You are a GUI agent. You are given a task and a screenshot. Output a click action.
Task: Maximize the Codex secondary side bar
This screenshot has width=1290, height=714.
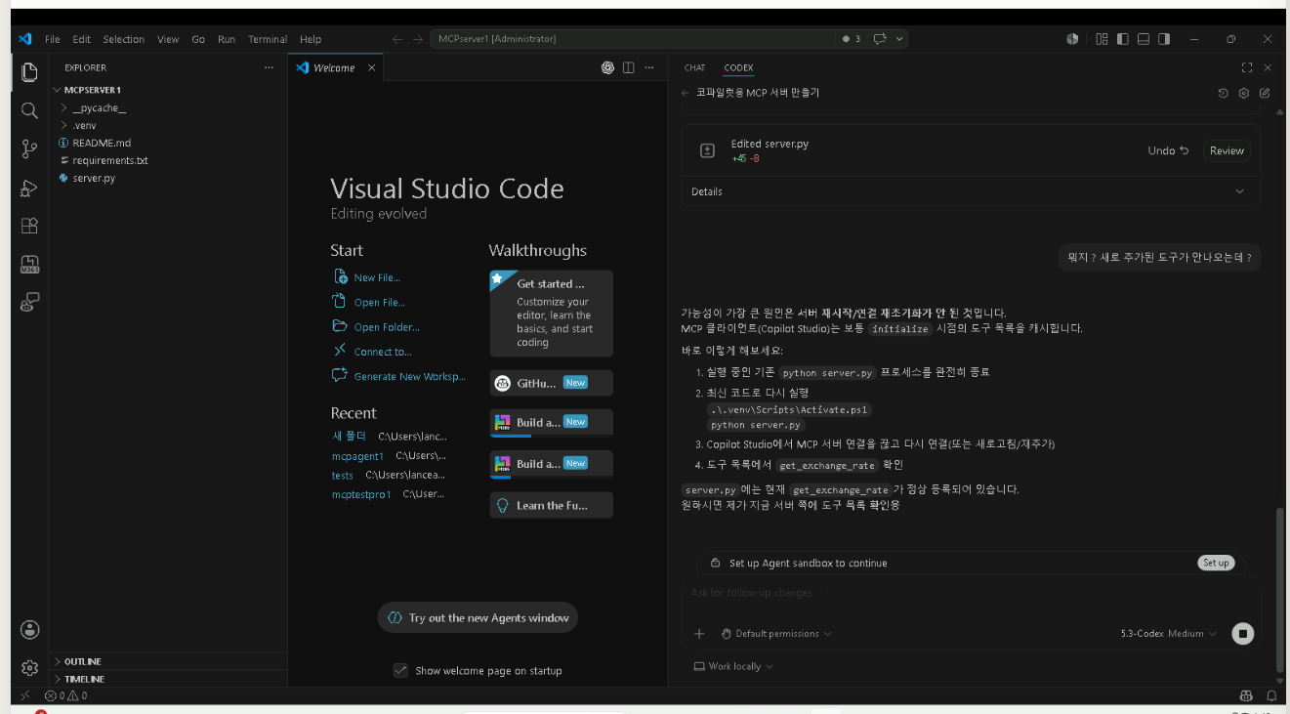point(1247,67)
